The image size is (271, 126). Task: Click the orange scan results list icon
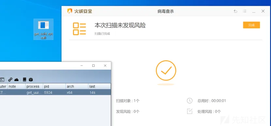click(79, 29)
